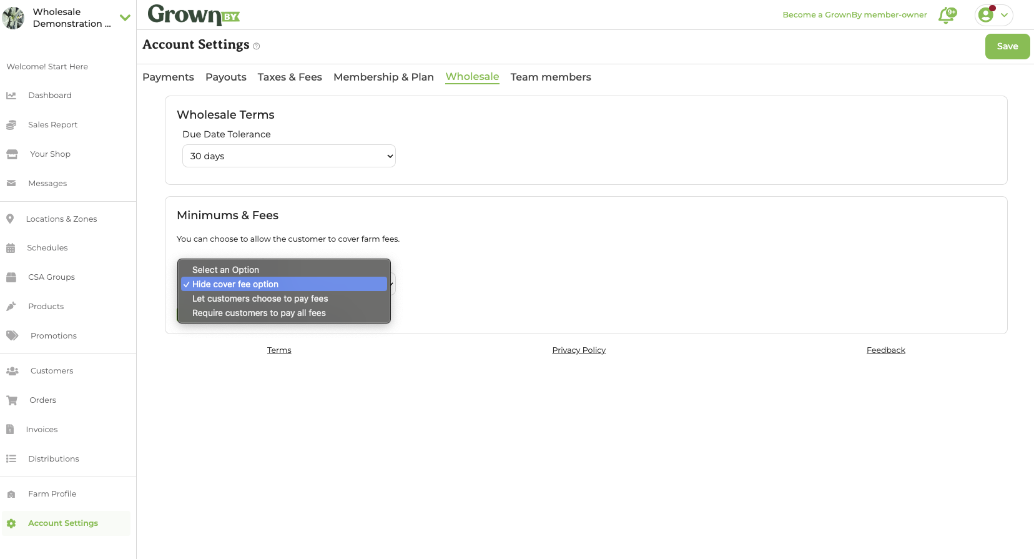Open the Feedback link
1034x559 pixels.
(886, 350)
